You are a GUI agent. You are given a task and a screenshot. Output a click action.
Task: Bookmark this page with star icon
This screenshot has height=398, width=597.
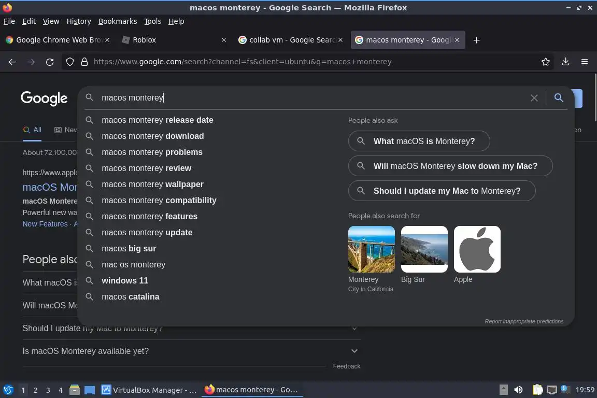tap(546, 62)
